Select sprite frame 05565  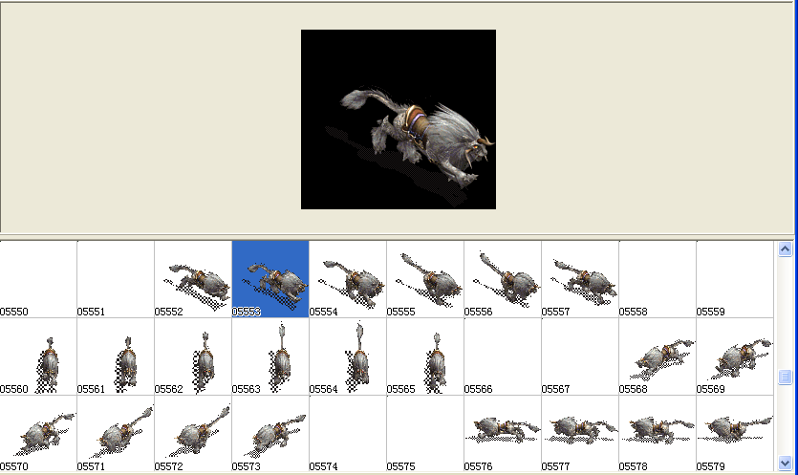425,356
